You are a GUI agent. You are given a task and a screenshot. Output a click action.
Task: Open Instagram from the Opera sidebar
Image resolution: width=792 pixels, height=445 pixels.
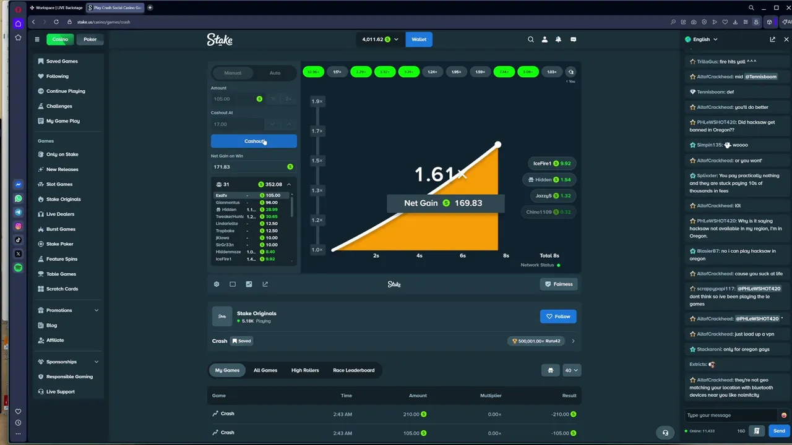coord(18,226)
